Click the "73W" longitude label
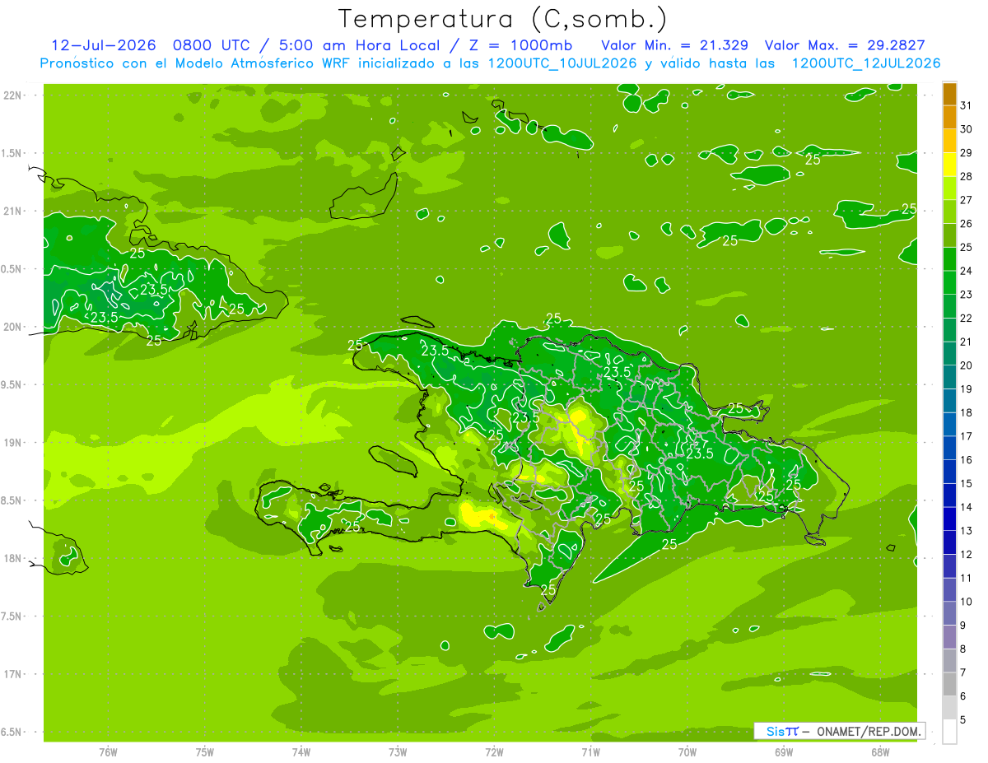Image resolution: width=988 pixels, height=763 pixels. point(398,751)
